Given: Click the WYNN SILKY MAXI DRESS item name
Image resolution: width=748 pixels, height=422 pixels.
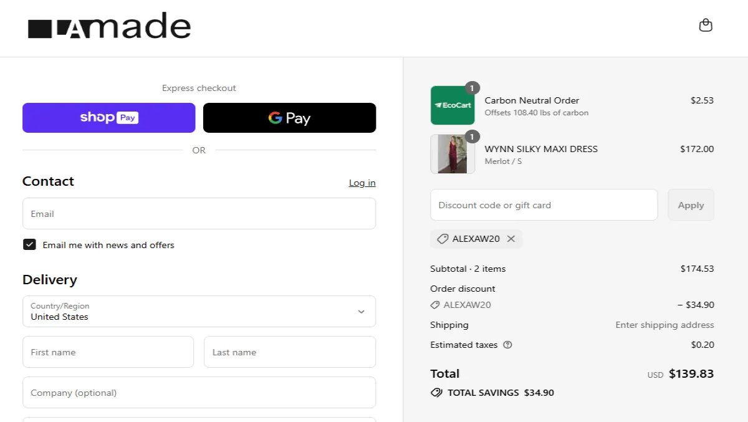Looking at the screenshot, I should [x=541, y=149].
